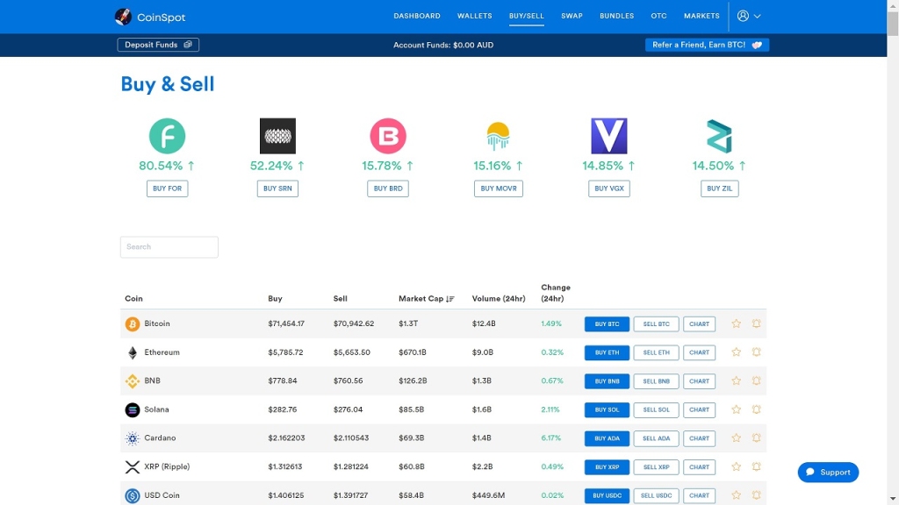Open the Support chat button
Image resolution: width=899 pixels, height=505 pixels.
tap(829, 473)
